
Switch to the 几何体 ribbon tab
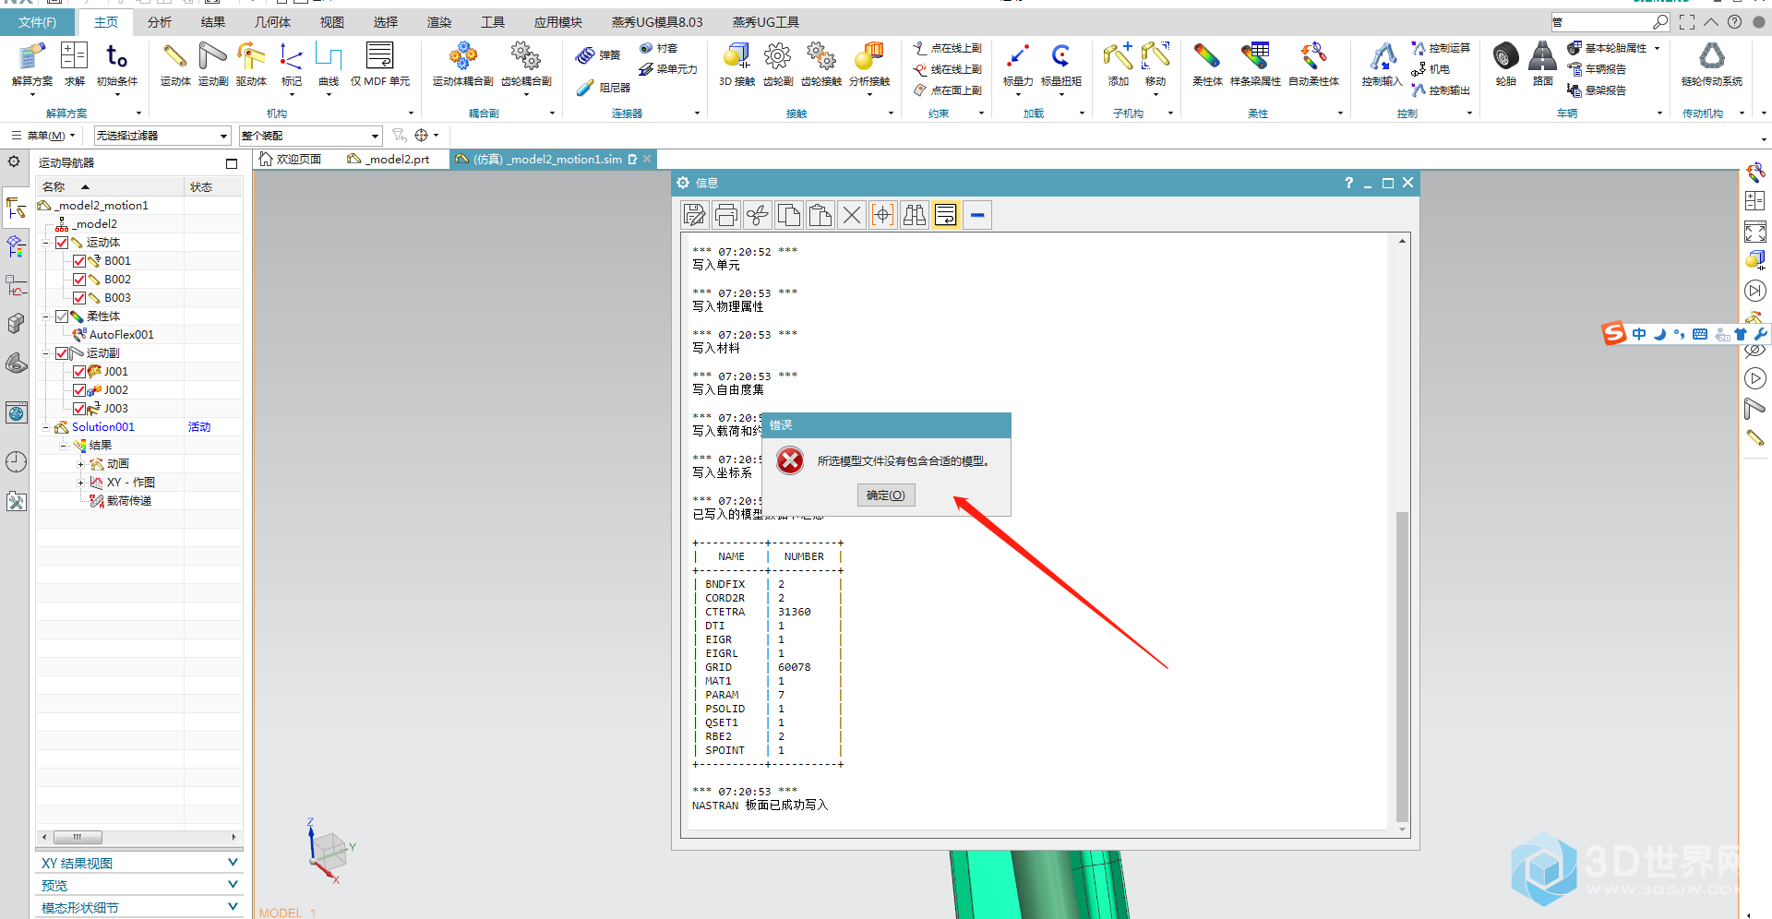tap(272, 22)
